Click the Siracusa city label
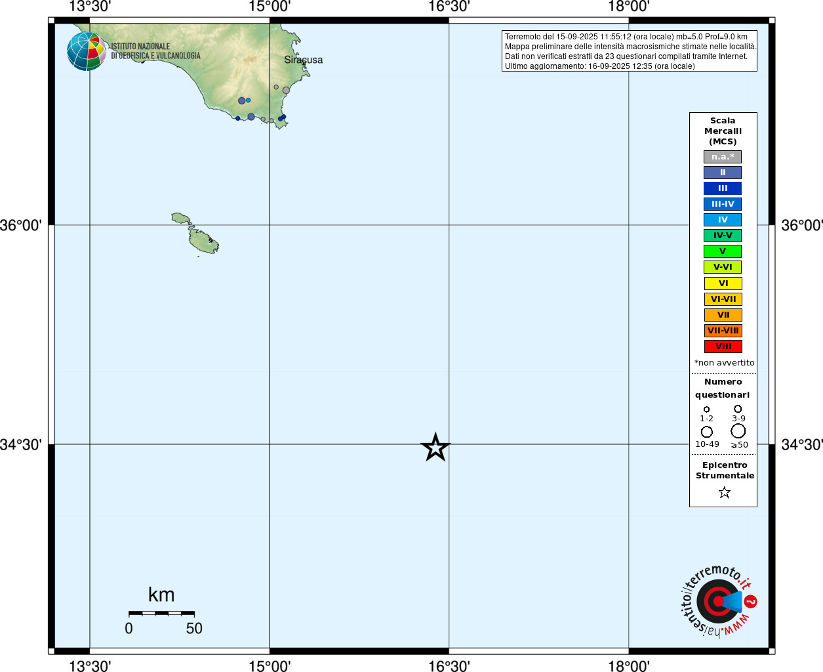Viewport: 823px width, 672px height. coord(304,60)
